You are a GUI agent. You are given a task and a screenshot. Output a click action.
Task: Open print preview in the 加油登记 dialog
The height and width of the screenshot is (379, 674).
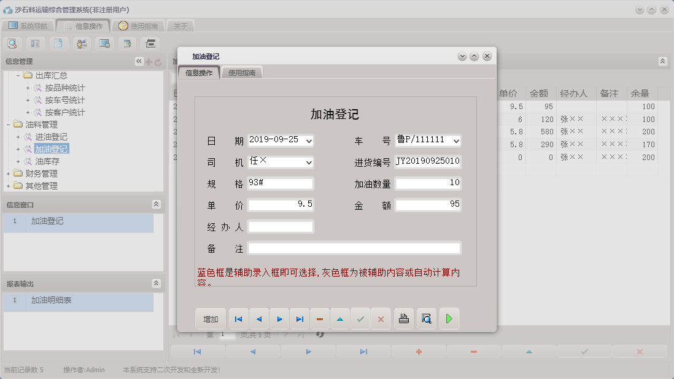coord(426,319)
